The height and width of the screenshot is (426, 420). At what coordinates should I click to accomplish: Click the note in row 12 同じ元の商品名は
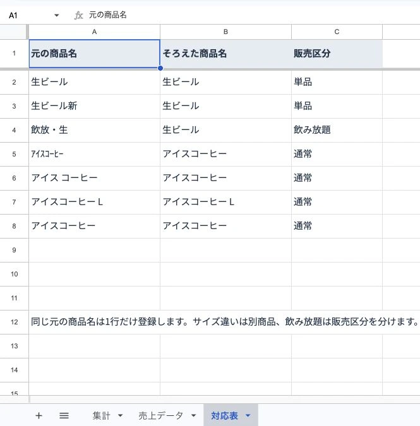click(225, 322)
